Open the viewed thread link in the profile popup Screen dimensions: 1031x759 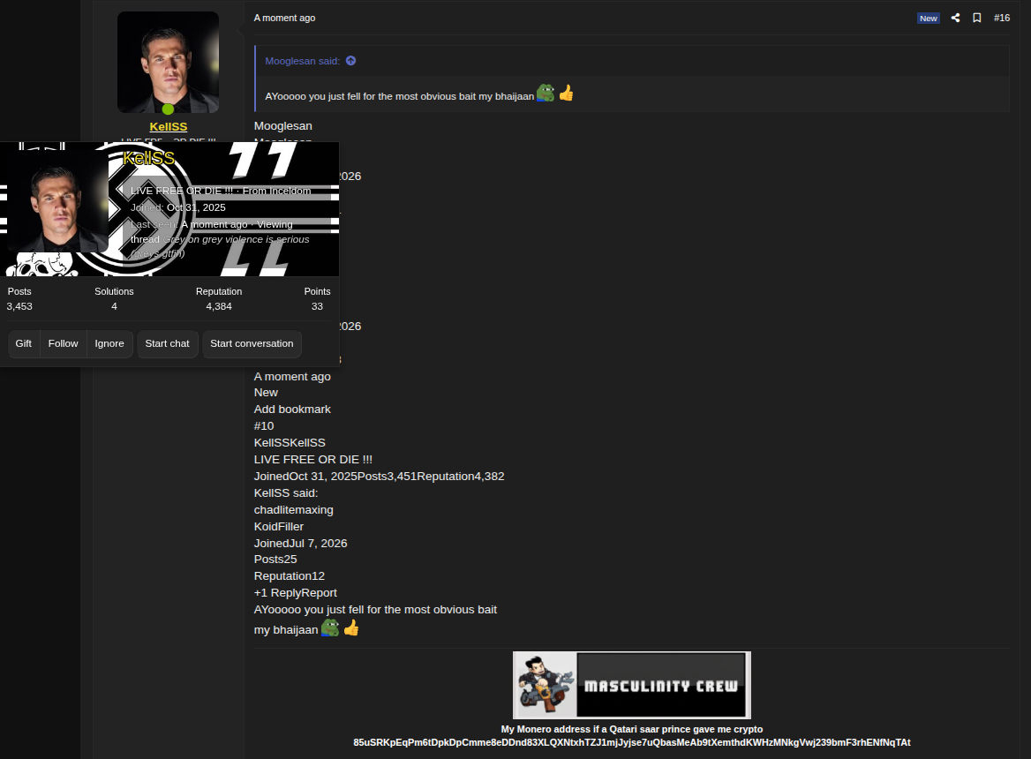click(x=220, y=246)
